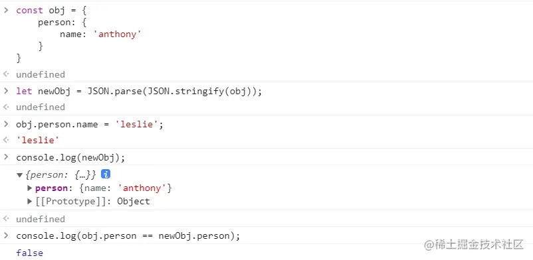
Task: Click the prompt chevron before const obj
Action: click(6, 10)
